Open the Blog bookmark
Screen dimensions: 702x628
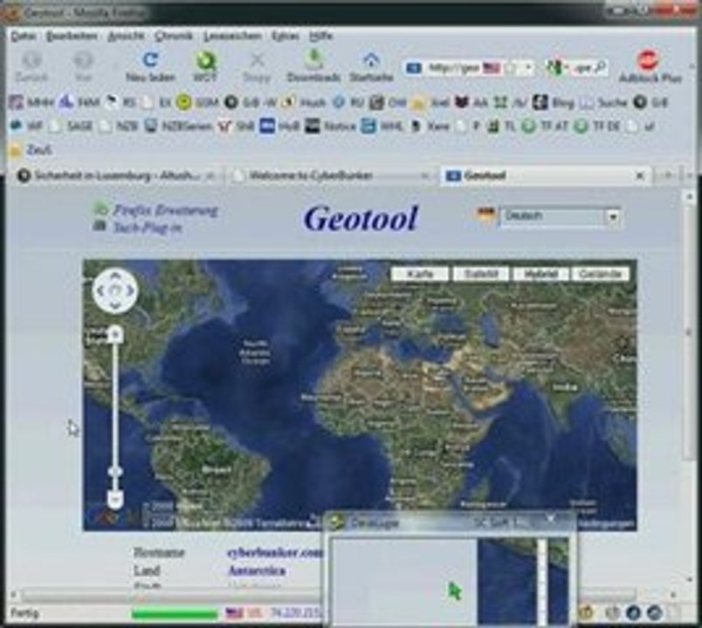554,102
